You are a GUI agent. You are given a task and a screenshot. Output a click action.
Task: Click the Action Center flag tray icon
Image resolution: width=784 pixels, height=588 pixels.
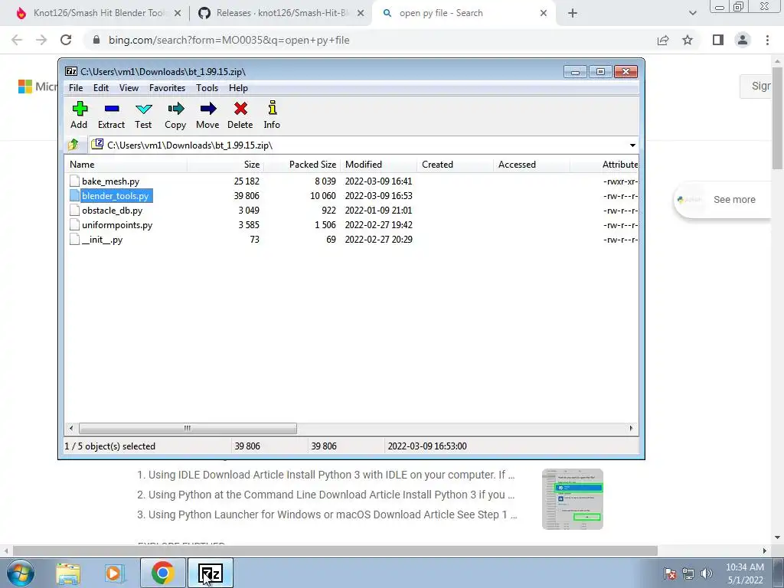tap(670, 573)
